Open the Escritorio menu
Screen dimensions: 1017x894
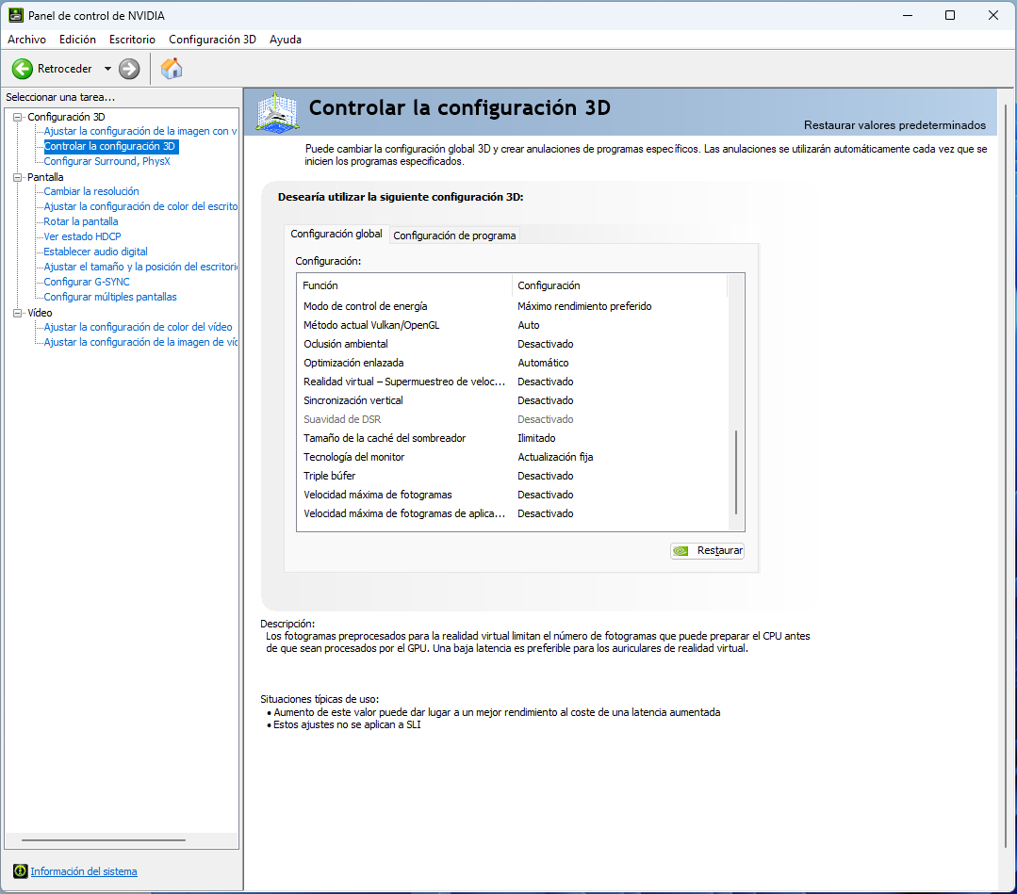click(132, 40)
